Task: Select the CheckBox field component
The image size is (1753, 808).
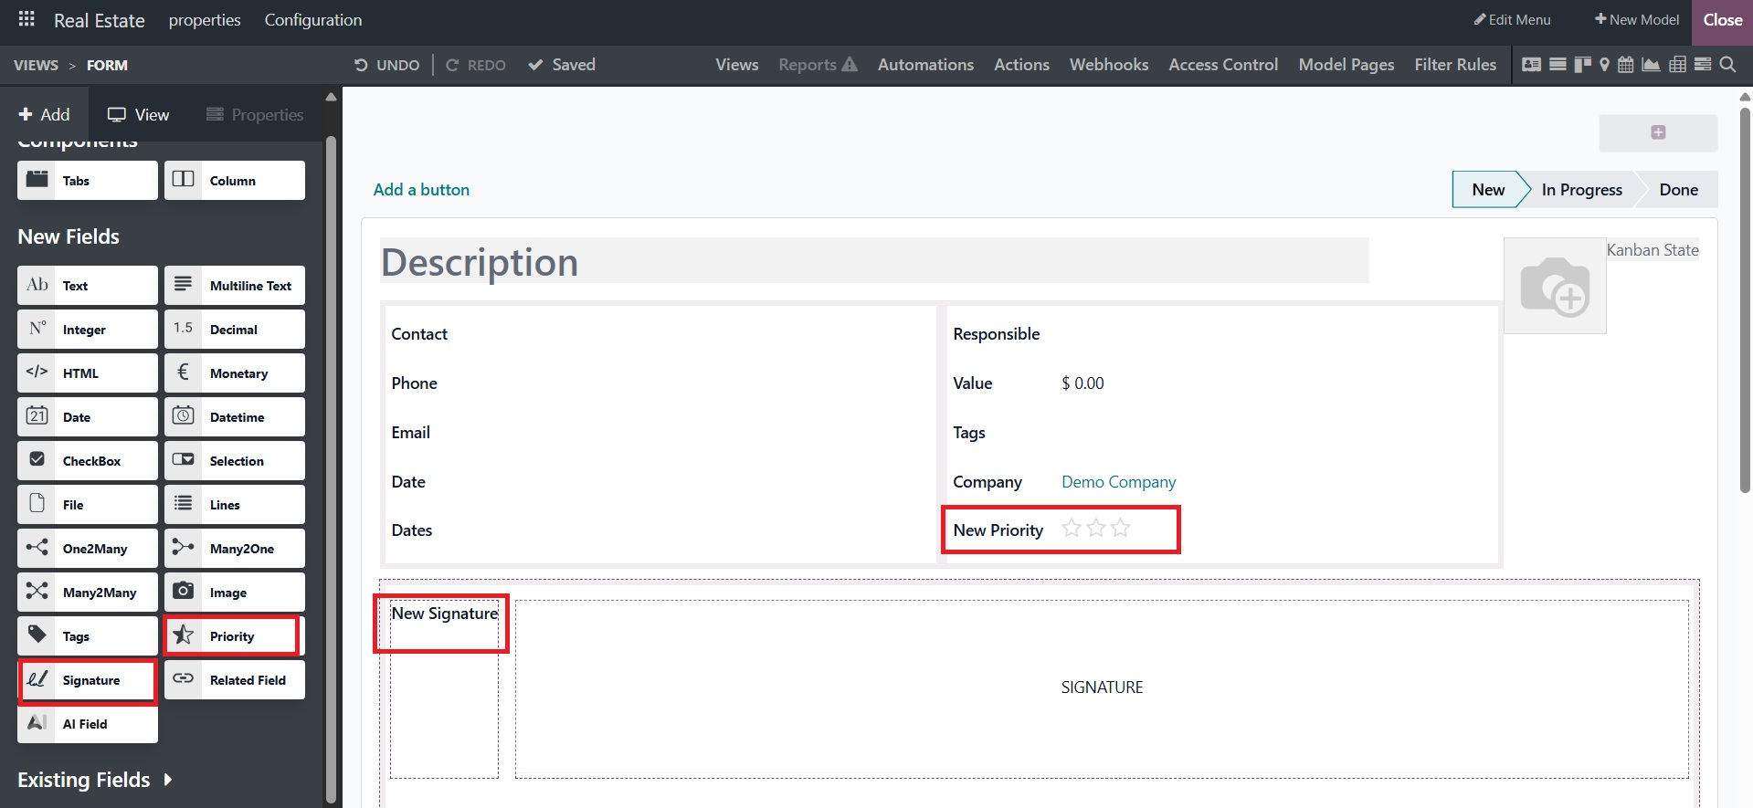Action: [88, 461]
